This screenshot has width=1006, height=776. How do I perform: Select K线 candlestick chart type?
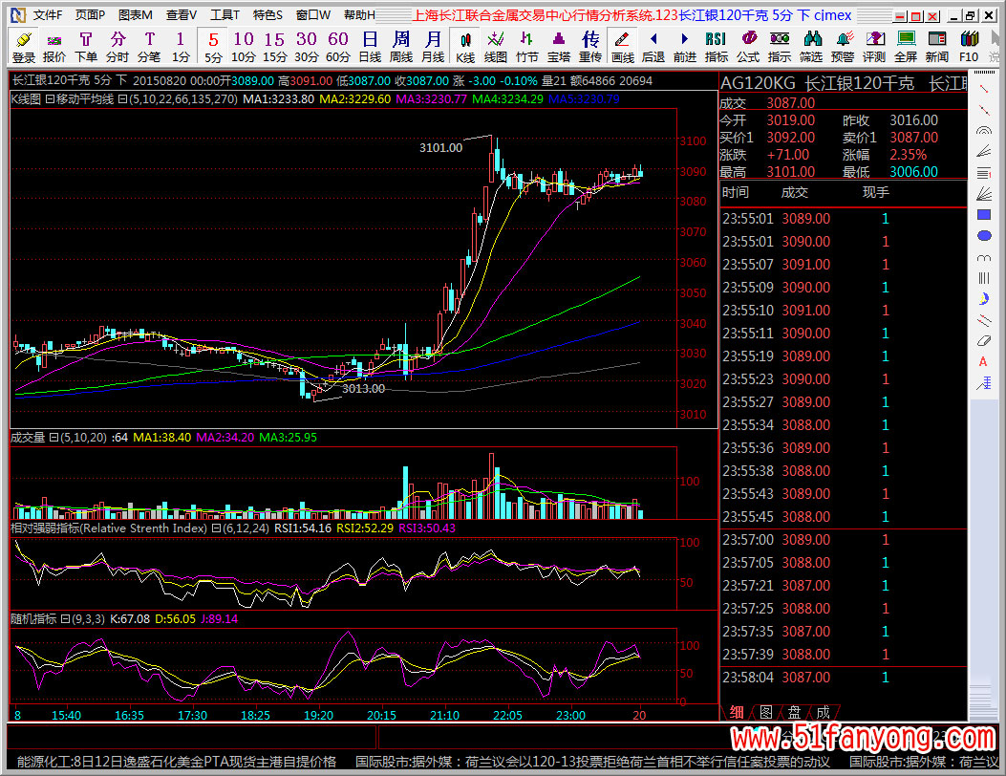pyautogui.click(x=465, y=47)
